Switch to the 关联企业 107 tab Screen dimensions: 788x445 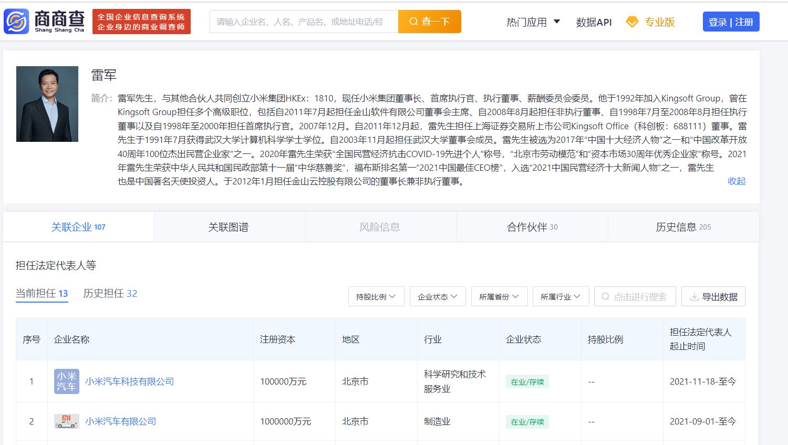click(x=78, y=227)
